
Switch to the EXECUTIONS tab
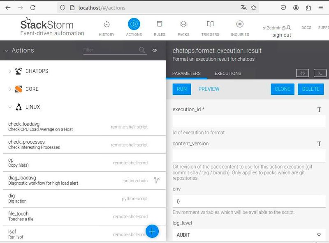(228, 73)
